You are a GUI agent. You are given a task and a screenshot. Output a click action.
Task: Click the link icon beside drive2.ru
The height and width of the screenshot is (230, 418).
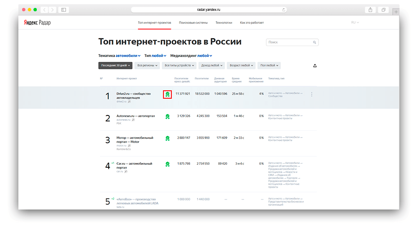(129, 102)
